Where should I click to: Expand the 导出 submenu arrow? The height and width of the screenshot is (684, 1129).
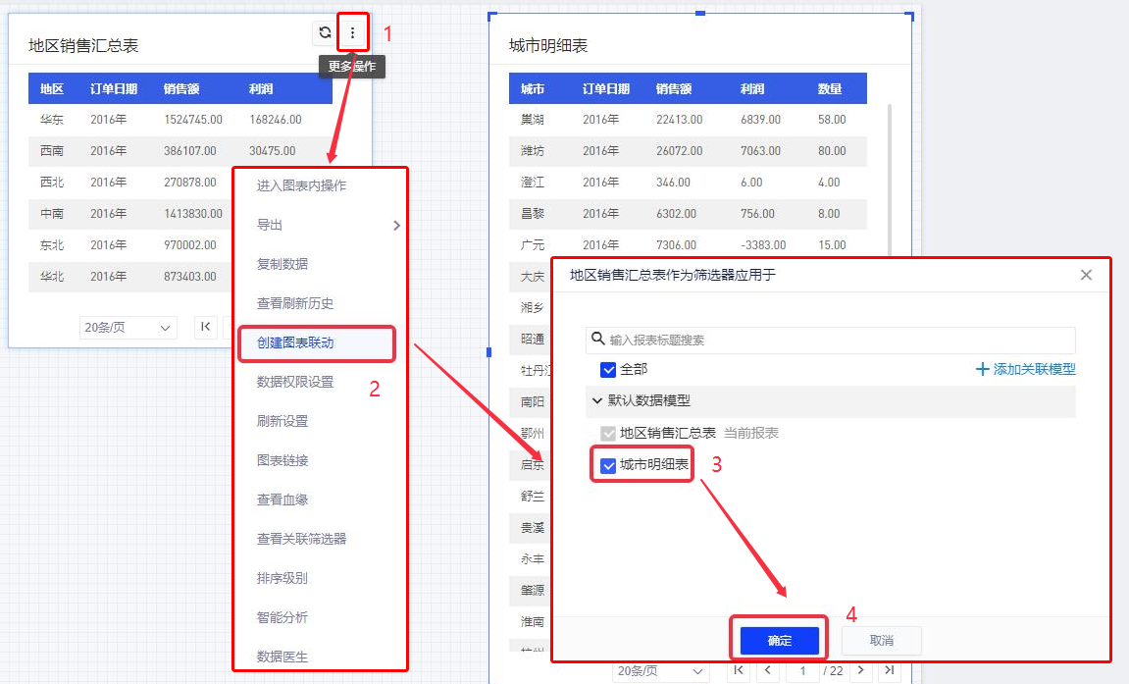pos(396,225)
